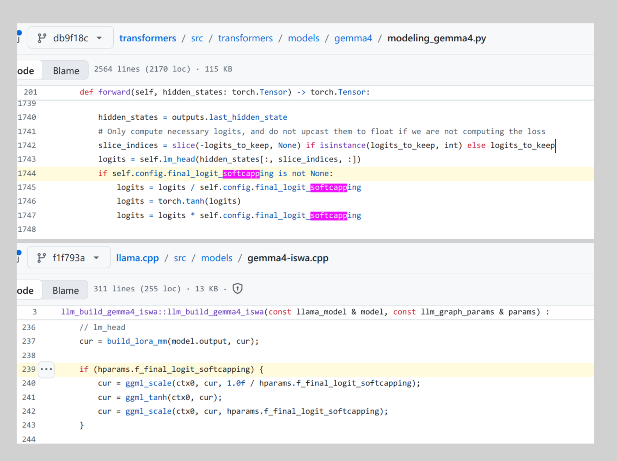Click the '// lm_head' comment

102,327
